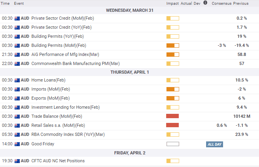Screen dimensions: 259x167
Task: Select the Thursday, April 1 date header
Action: [x=129, y=72]
